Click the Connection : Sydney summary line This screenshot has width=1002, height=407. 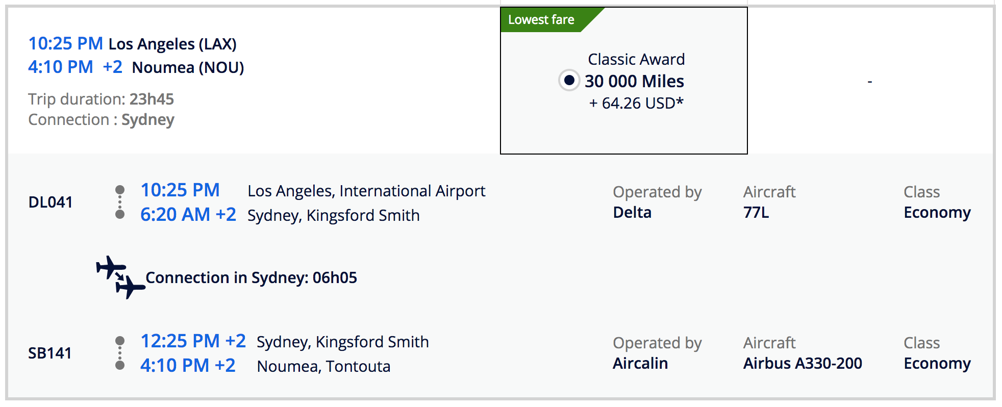pyautogui.click(x=101, y=120)
